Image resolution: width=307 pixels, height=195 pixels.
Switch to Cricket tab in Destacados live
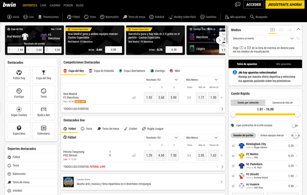pos(130,129)
